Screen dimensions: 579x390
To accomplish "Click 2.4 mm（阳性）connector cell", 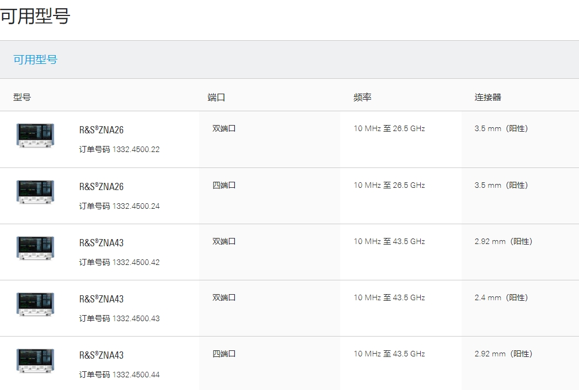I will pos(501,297).
